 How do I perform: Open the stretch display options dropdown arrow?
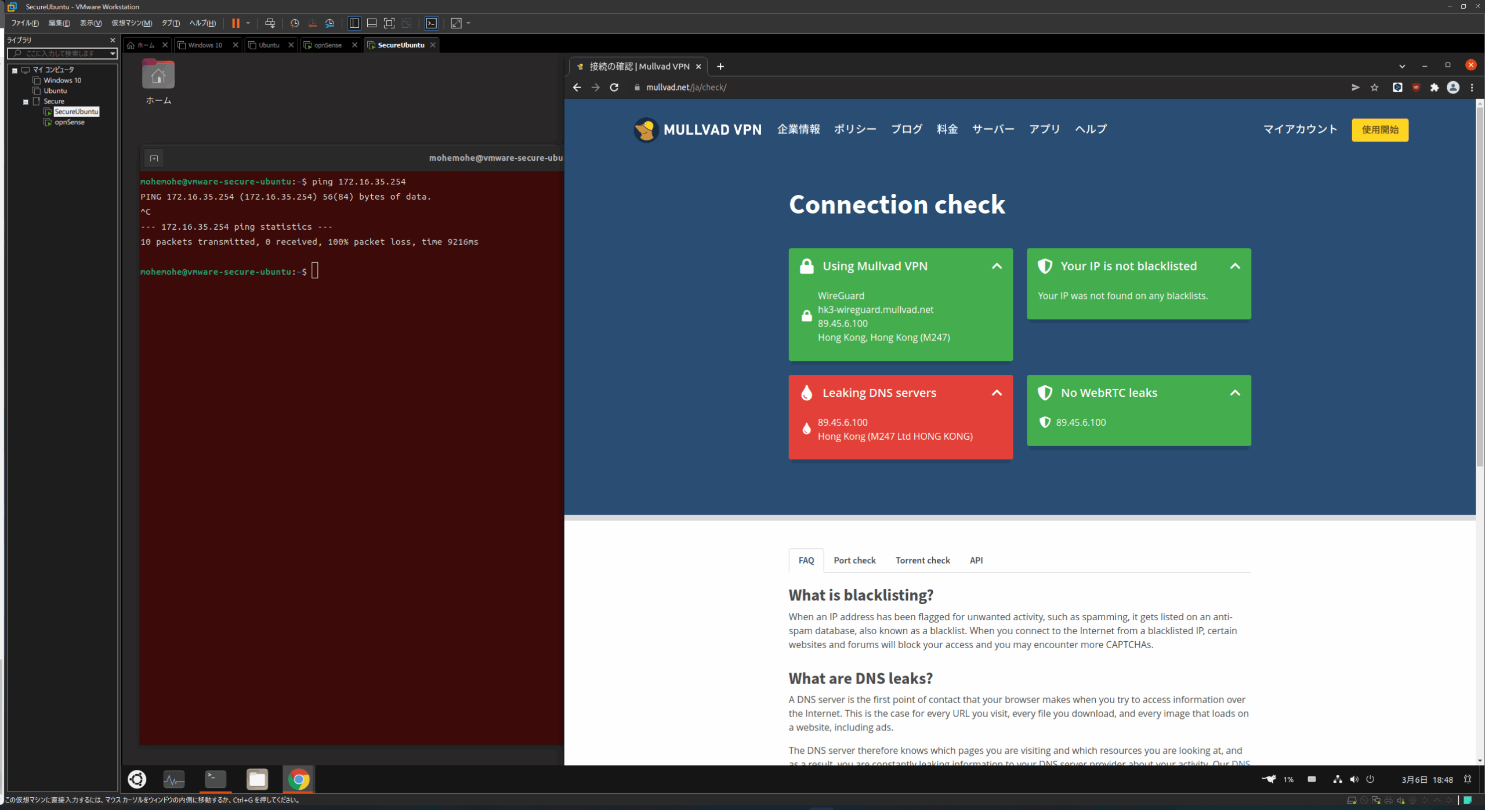tap(469, 23)
